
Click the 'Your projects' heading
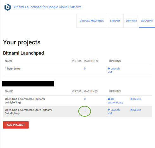tap(22, 42)
